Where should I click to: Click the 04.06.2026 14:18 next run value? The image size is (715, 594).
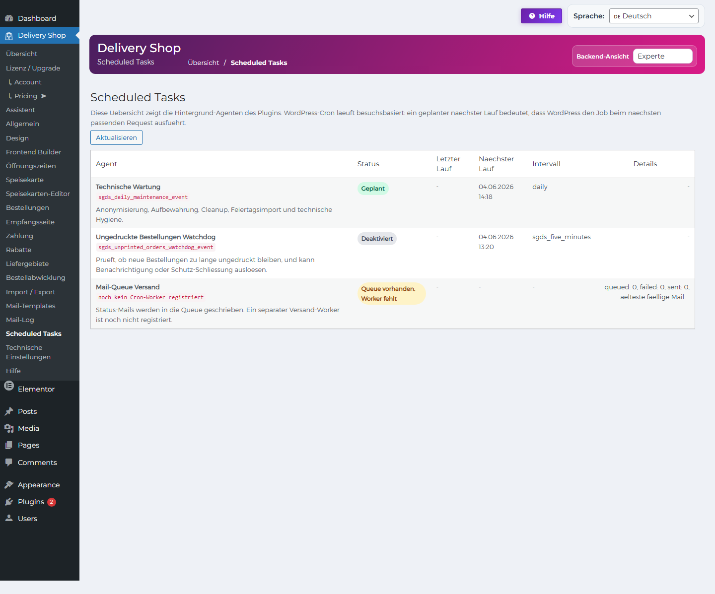pyautogui.click(x=496, y=192)
